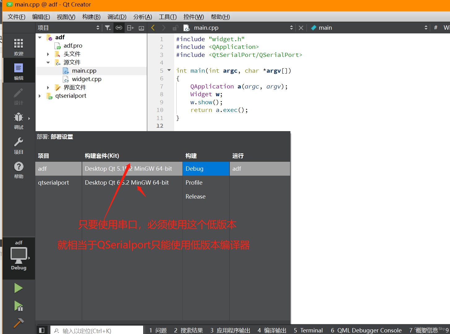Collapse the 源文件 sources folder

tap(48, 62)
